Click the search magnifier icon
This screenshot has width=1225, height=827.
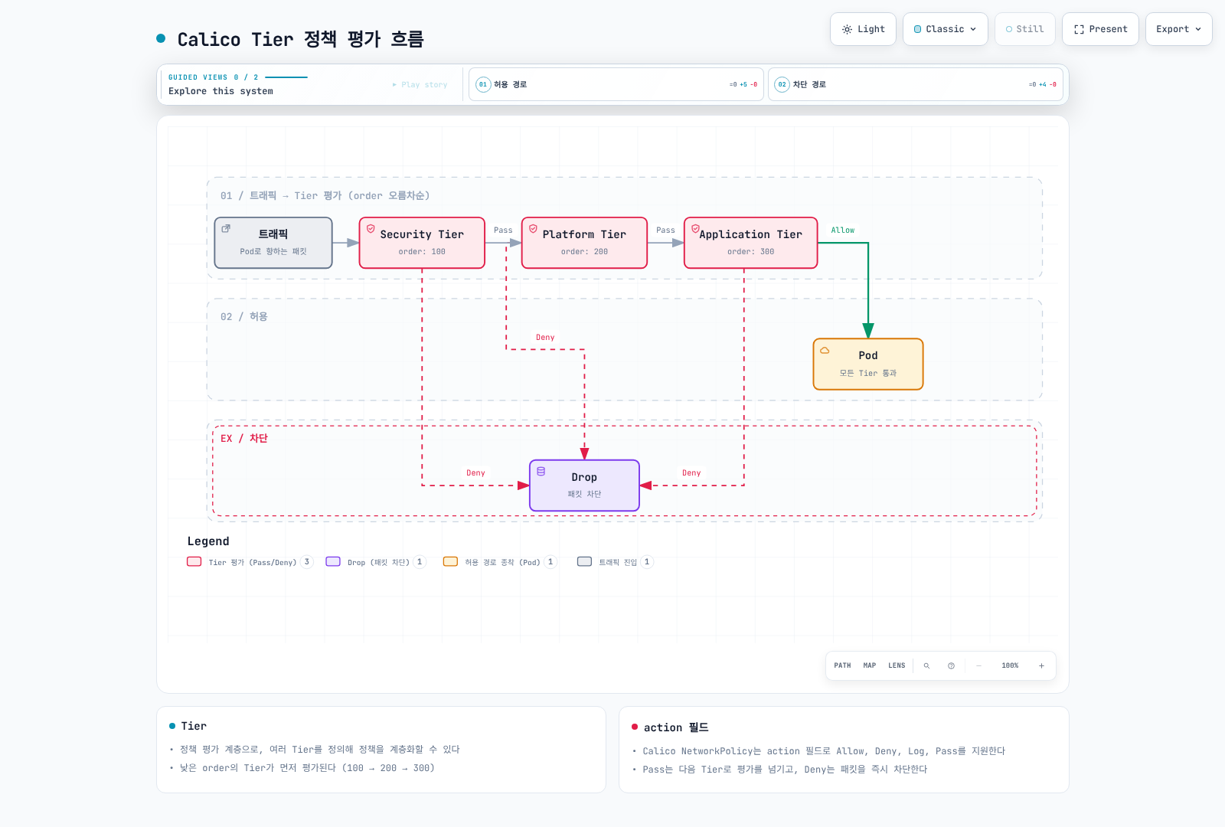(x=926, y=665)
